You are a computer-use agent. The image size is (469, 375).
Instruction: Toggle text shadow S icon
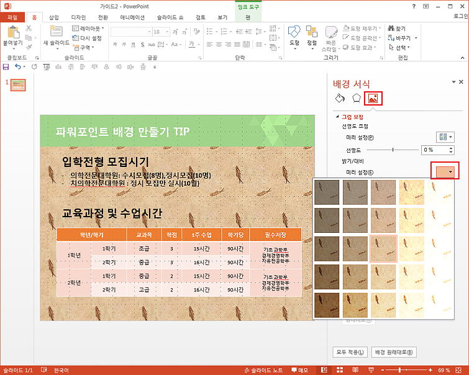(143, 45)
